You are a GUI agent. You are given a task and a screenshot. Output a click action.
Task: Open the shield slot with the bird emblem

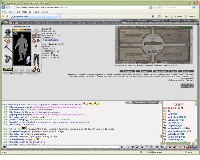8,59
